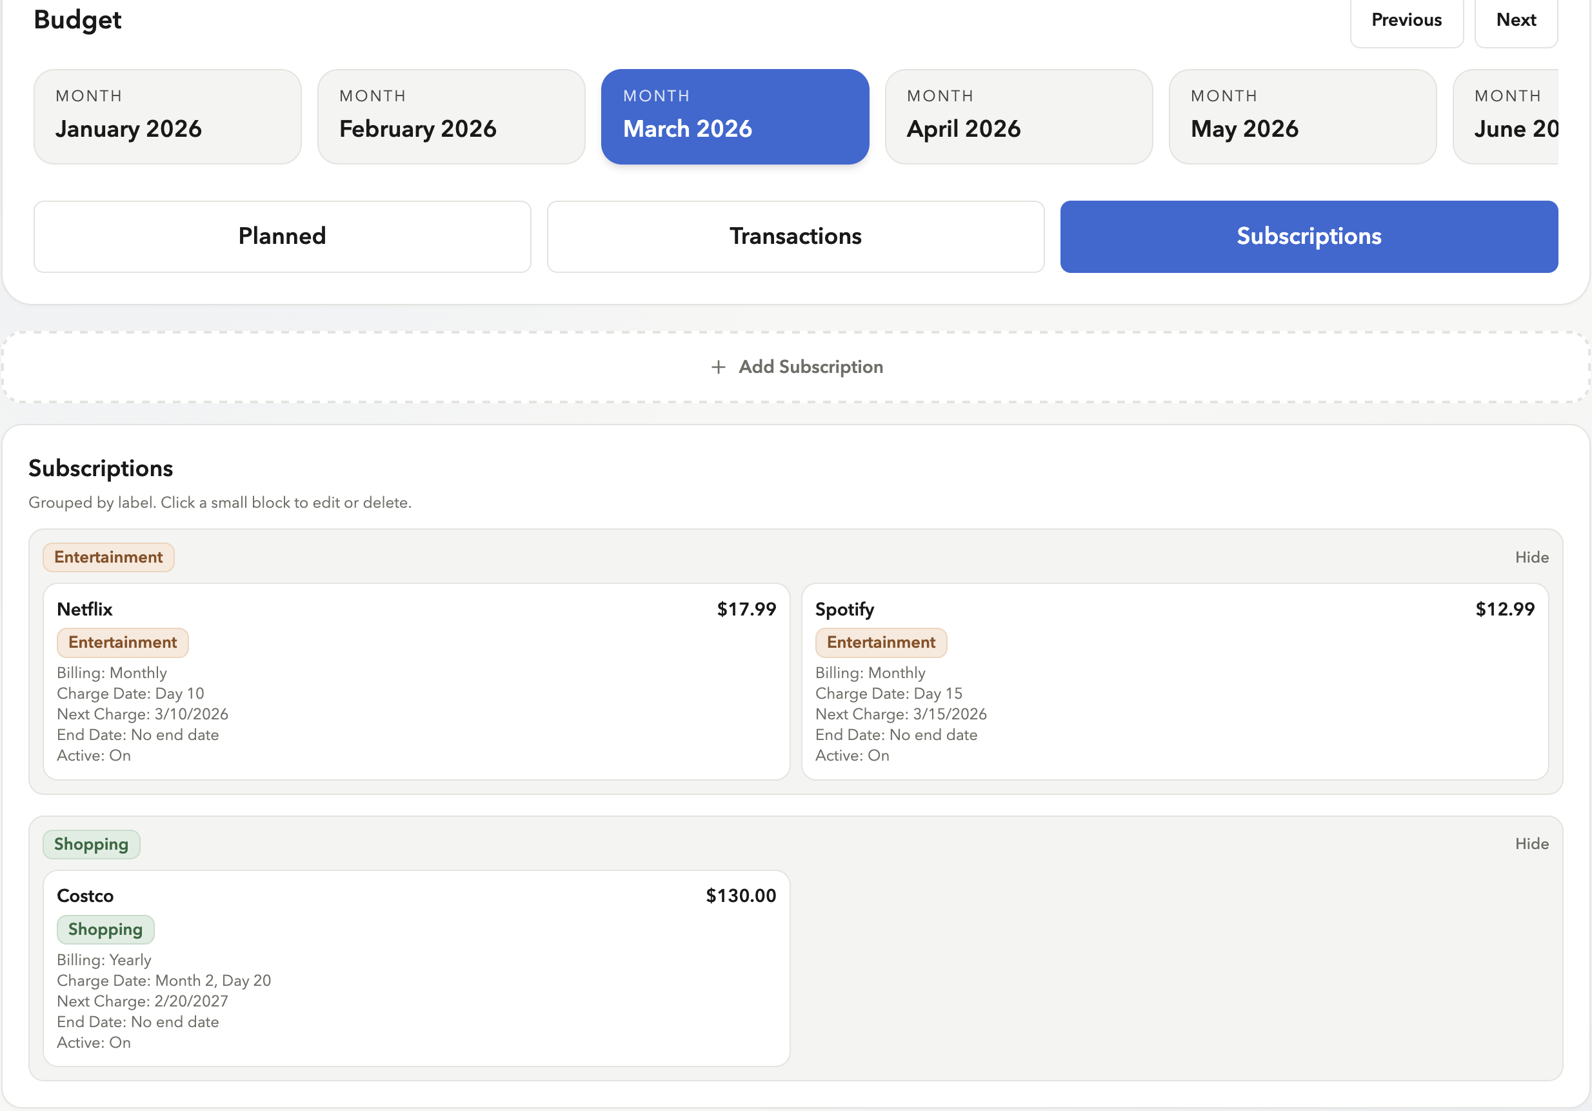The width and height of the screenshot is (1592, 1111).
Task: Switch to the Planned tab
Action: coord(281,235)
